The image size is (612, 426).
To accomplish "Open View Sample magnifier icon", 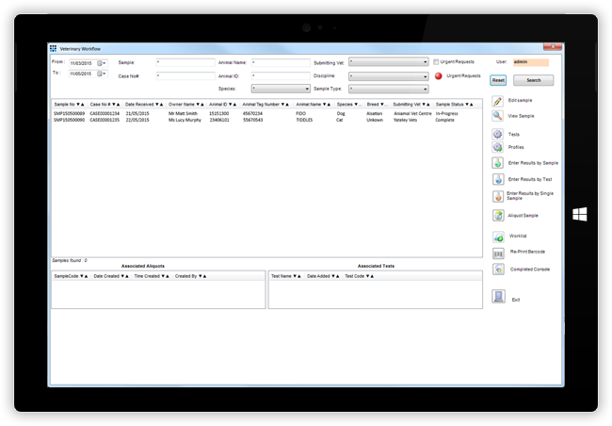I will tap(497, 116).
